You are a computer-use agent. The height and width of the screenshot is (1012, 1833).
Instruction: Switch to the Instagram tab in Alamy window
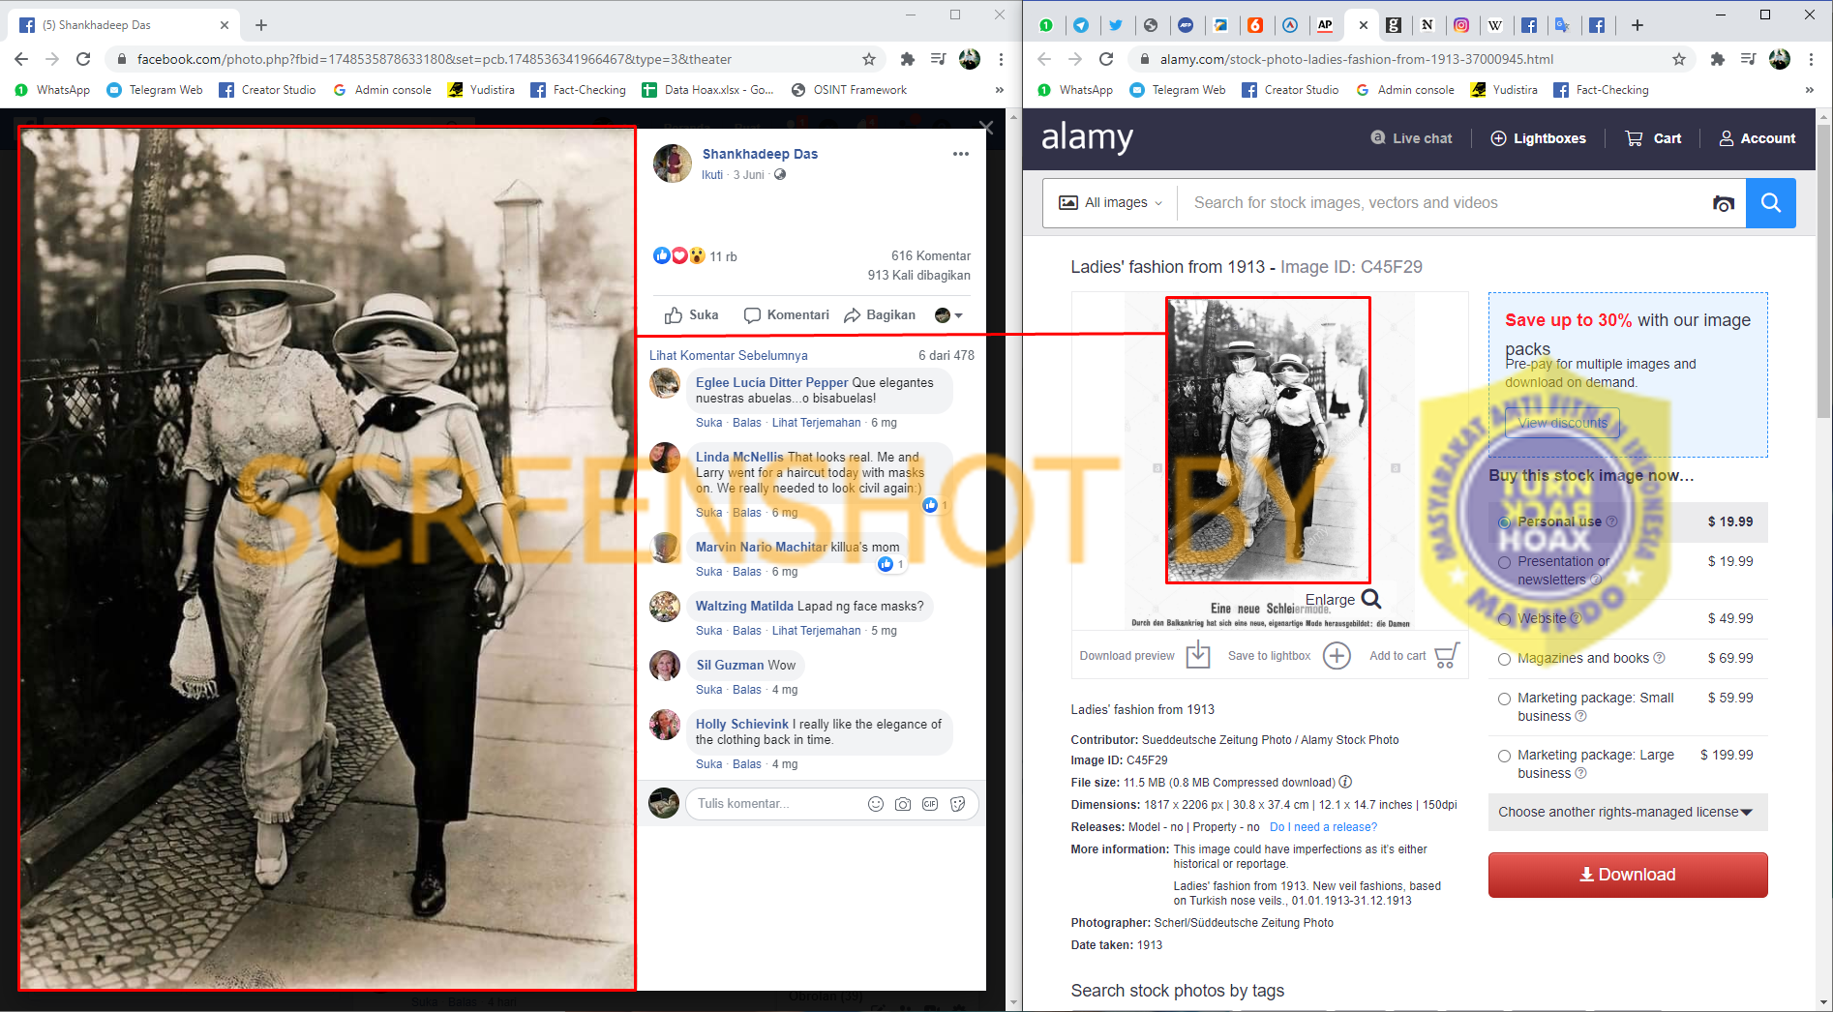click(1461, 25)
